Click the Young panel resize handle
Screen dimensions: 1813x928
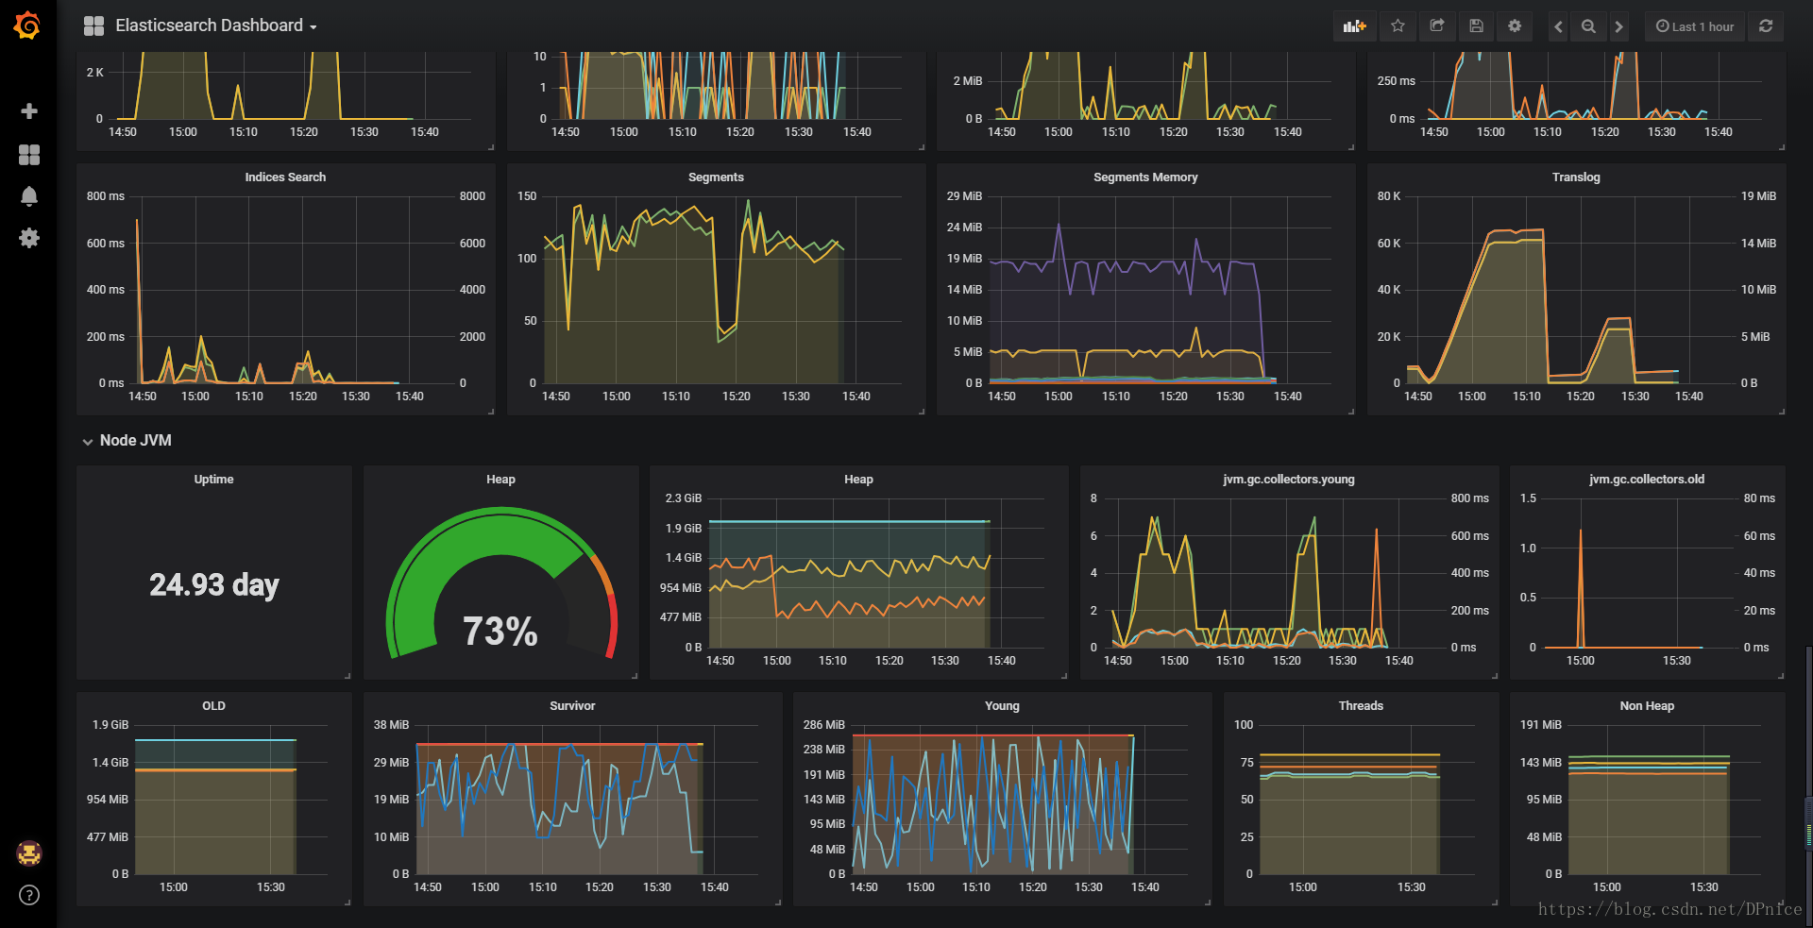(1208, 903)
